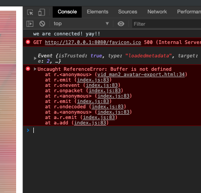
Task: Open index.js:83 link in a.add line
Action: [x=90, y=123]
